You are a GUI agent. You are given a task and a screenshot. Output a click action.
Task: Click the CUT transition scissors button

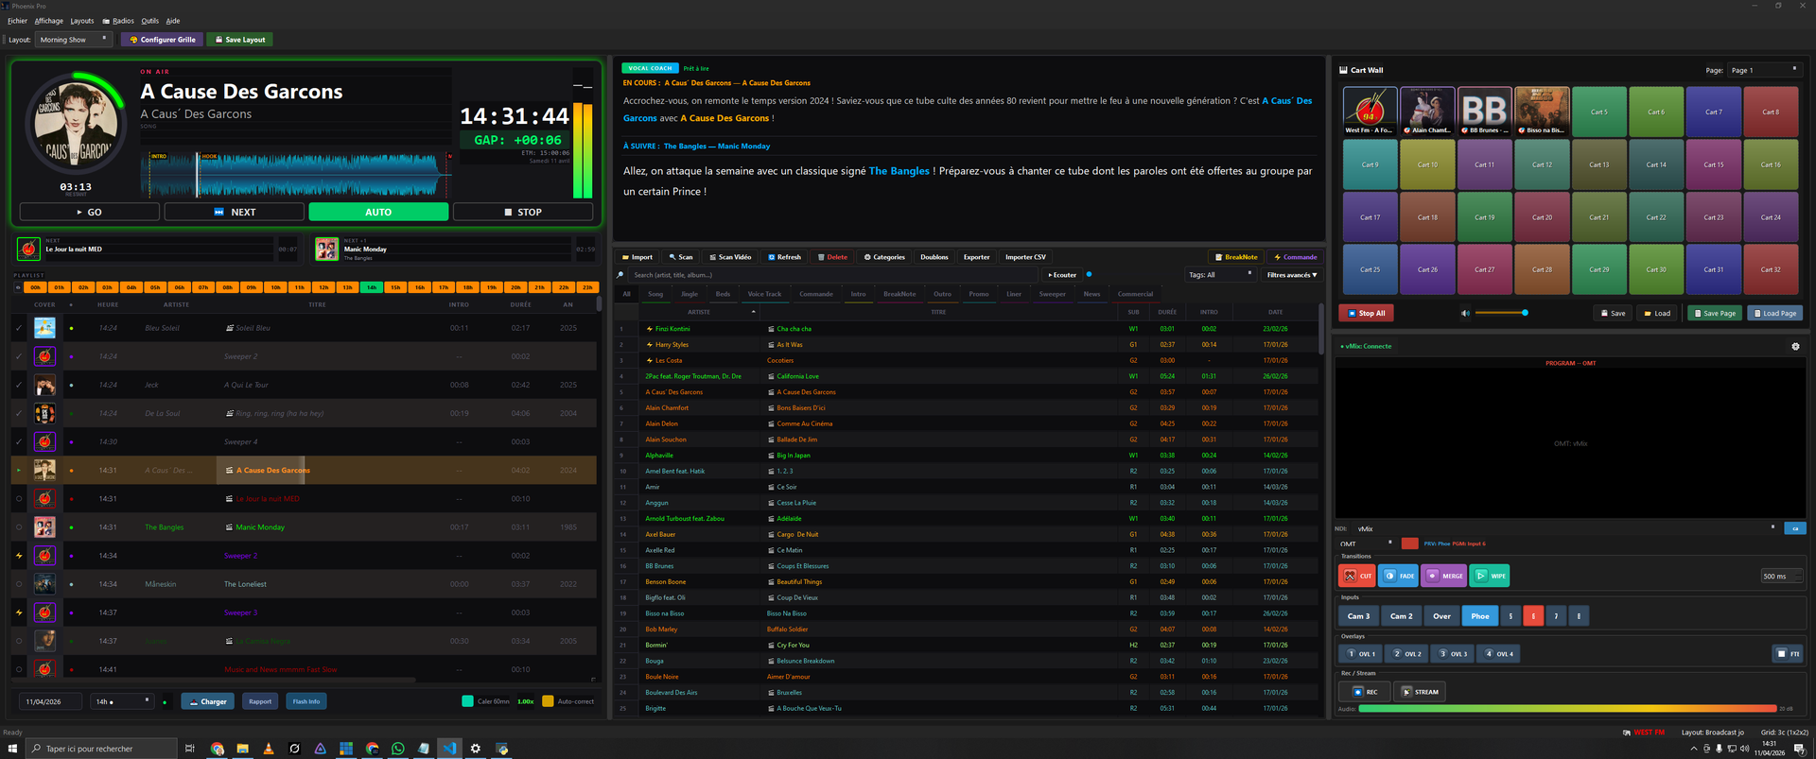[1356, 576]
